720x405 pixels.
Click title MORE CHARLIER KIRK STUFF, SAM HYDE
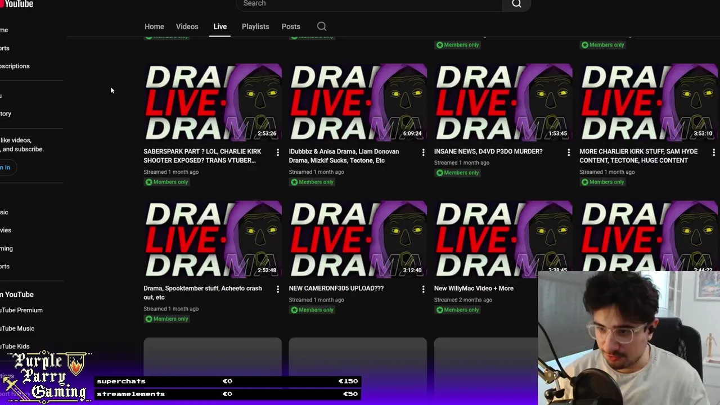click(x=638, y=156)
